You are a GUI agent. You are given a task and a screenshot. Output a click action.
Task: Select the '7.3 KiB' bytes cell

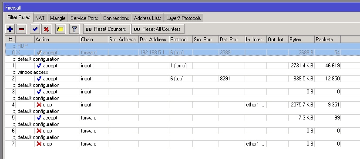click(302, 118)
